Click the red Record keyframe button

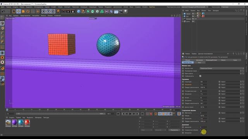151,114
